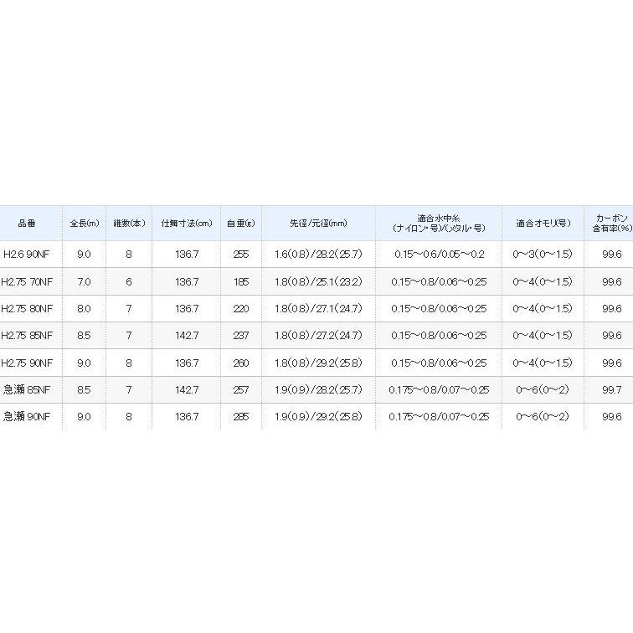Click 136.7 closed length in H2.75 70NF row
The image size is (633, 633).
pyautogui.click(x=187, y=282)
